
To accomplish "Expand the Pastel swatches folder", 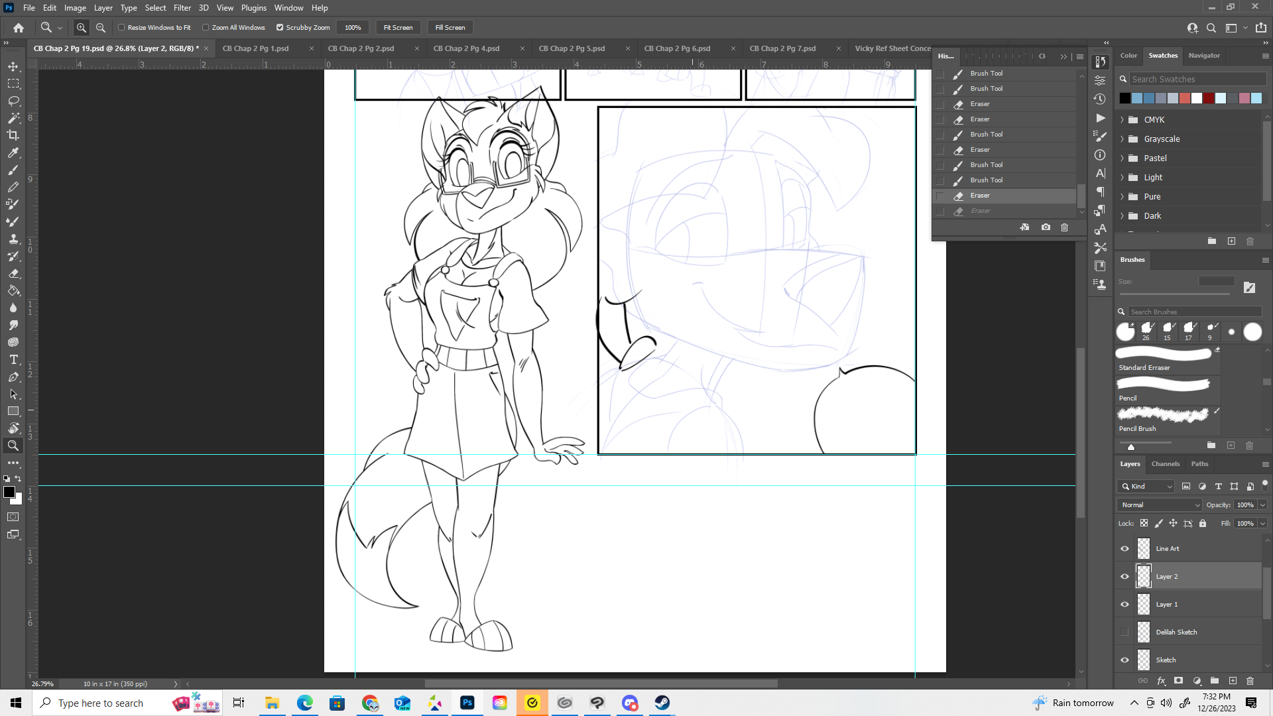I will [x=1122, y=158].
